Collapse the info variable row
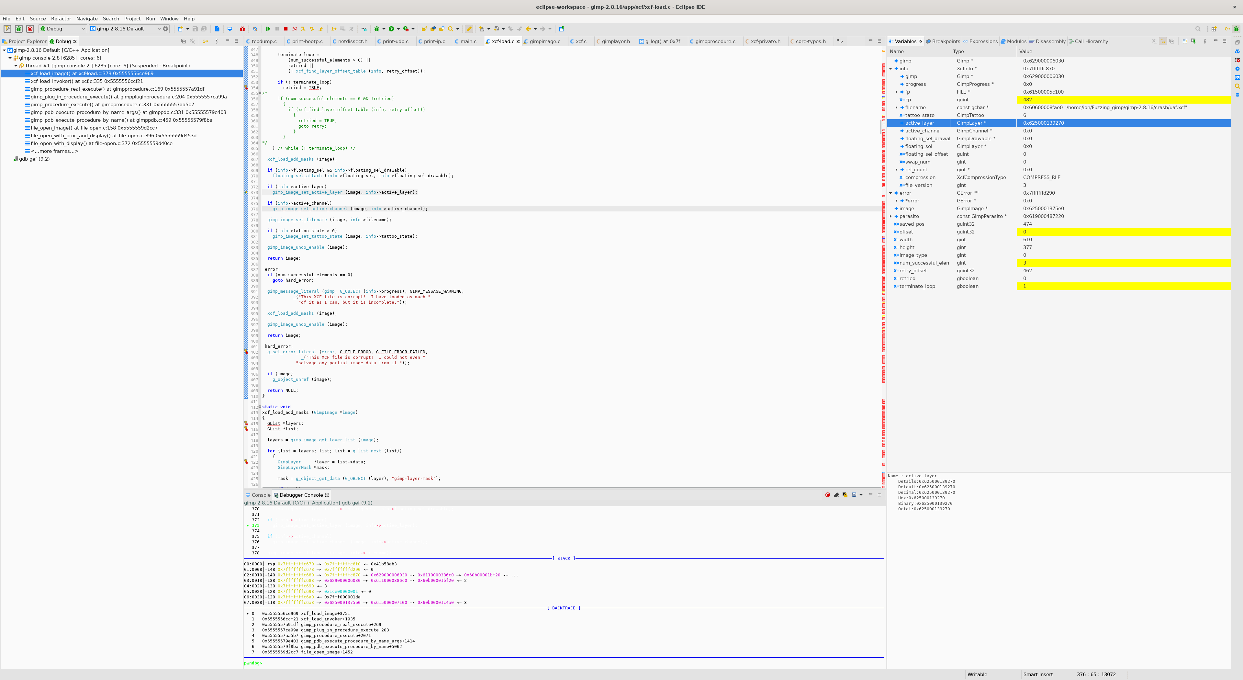1243x680 pixels. [891, 69]
